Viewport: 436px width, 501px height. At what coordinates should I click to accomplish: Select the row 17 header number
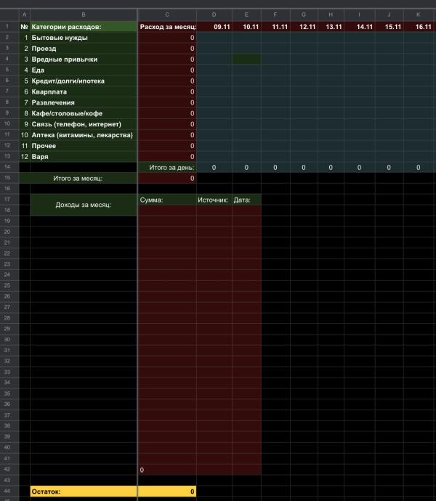click(x=7, y=199)
